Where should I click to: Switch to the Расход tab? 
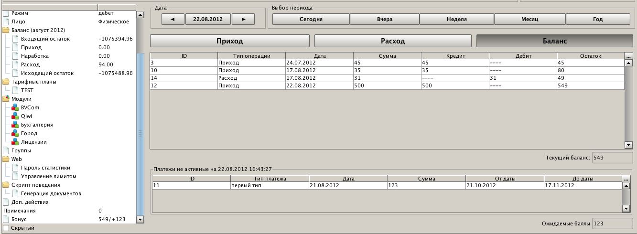pos(393,41)
